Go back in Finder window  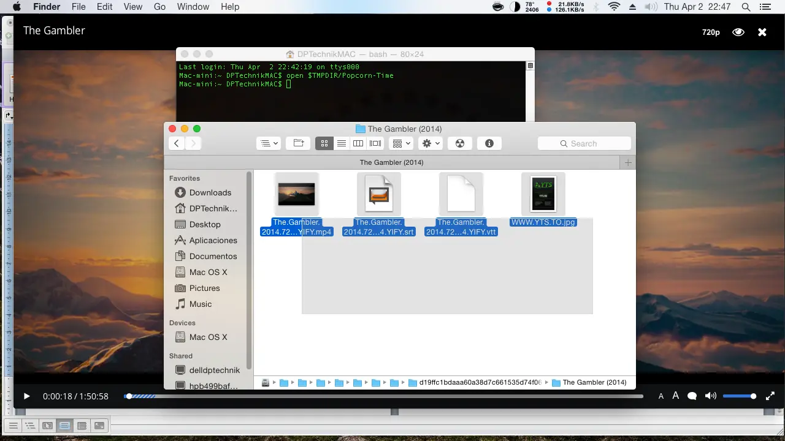(177, 143)
